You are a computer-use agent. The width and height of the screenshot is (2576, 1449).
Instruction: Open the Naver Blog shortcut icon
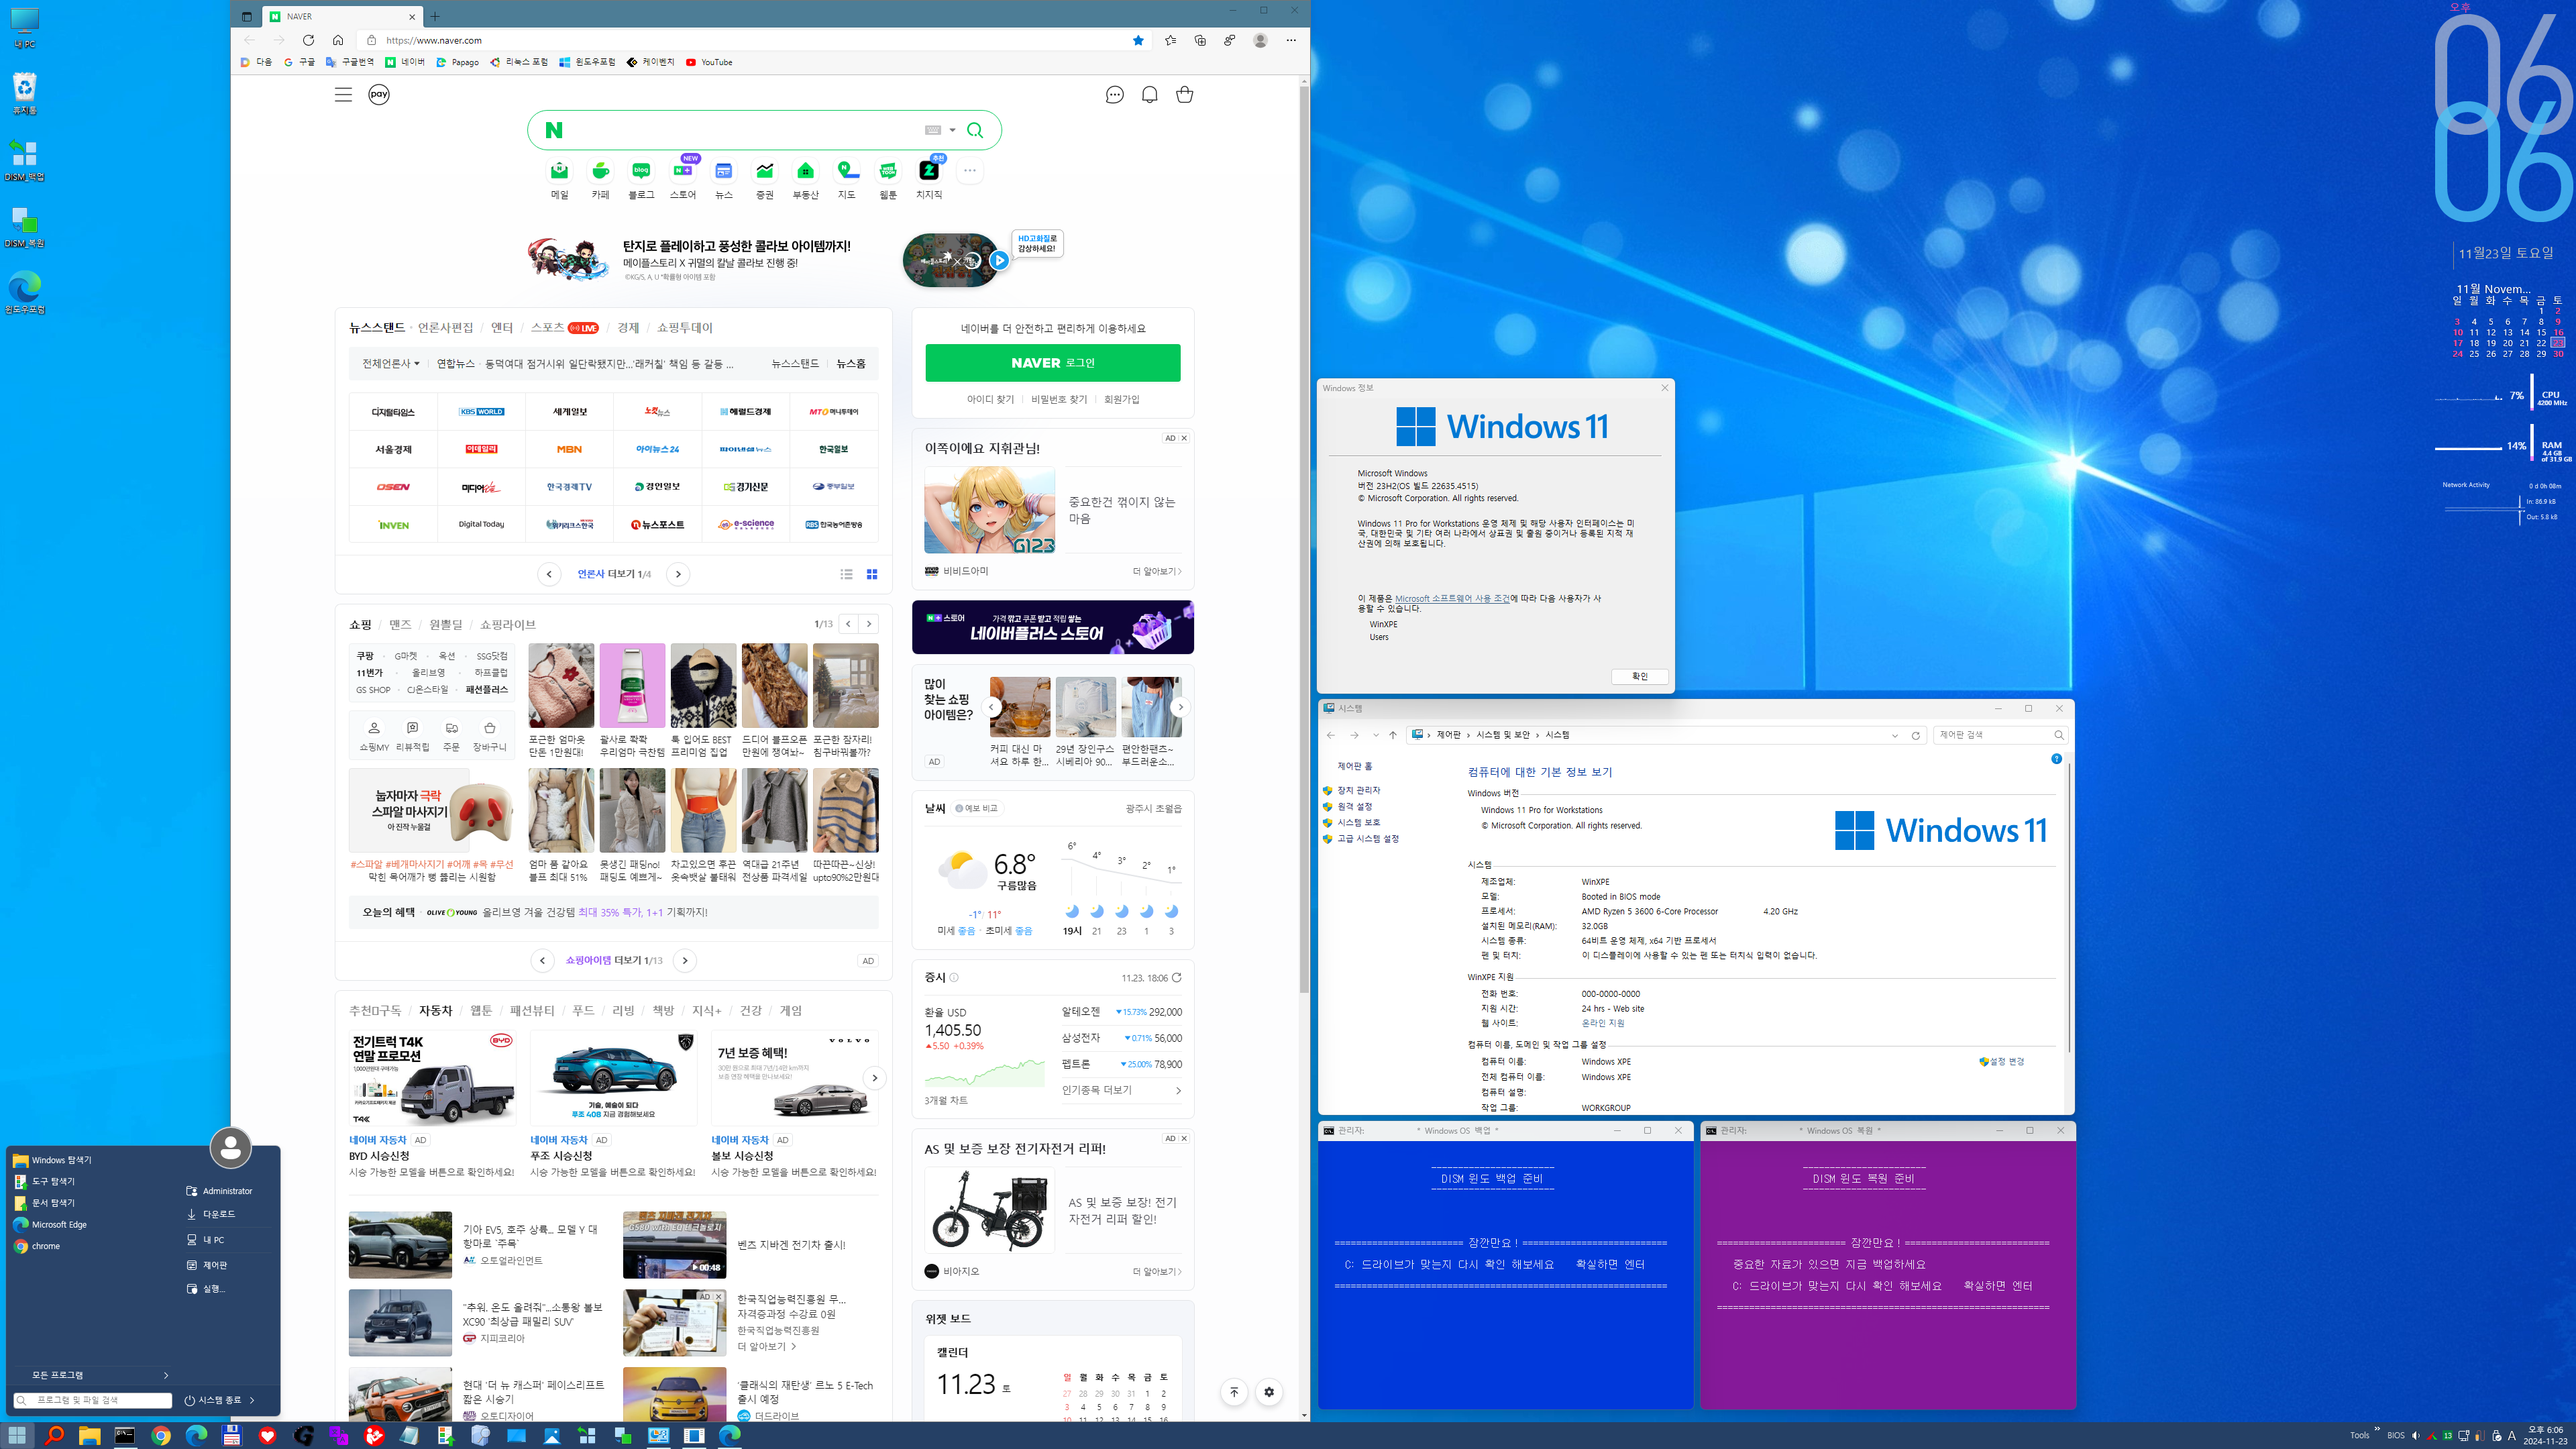[641, 171]
